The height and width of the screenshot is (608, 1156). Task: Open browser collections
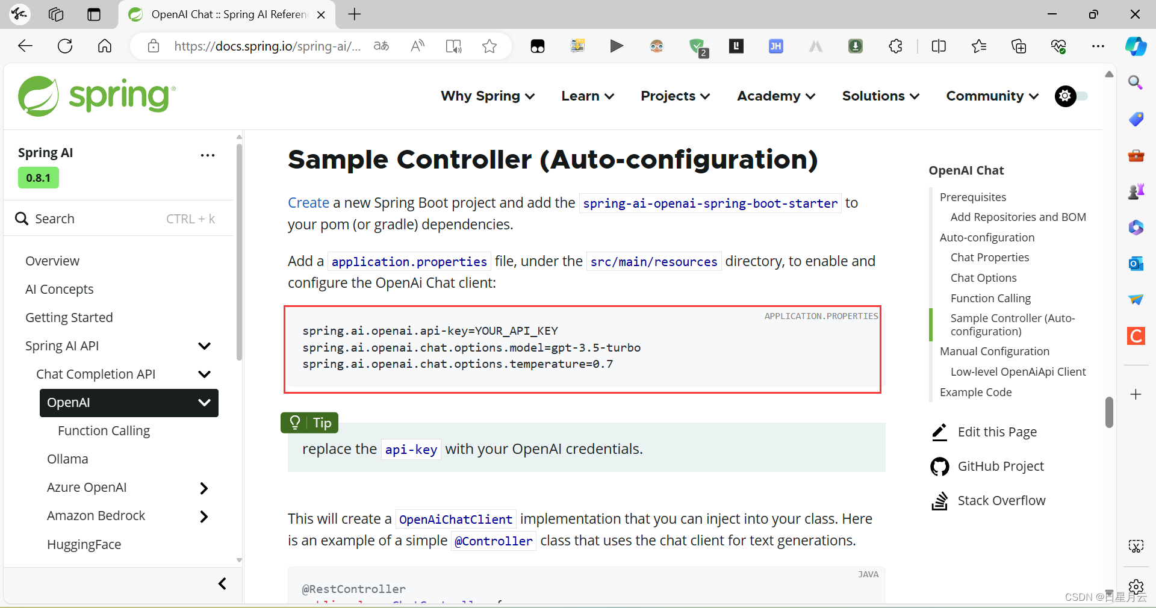point(1019,46)
